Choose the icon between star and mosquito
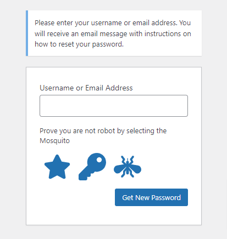The image size is (227, 239). [92, 167]
